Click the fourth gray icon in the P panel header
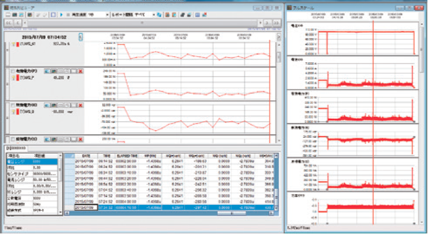The image size is (428, 234). tap(67, 71)
